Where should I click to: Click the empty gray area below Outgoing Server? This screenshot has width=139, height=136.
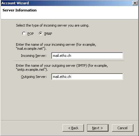pyautogui.click(x=69, y=100)
